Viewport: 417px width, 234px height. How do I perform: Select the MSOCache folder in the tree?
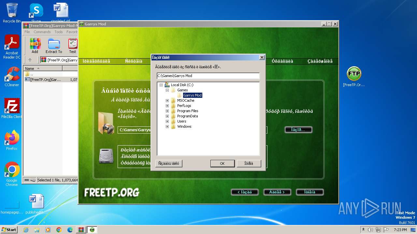pyautogui.click(x=186, y=100)
